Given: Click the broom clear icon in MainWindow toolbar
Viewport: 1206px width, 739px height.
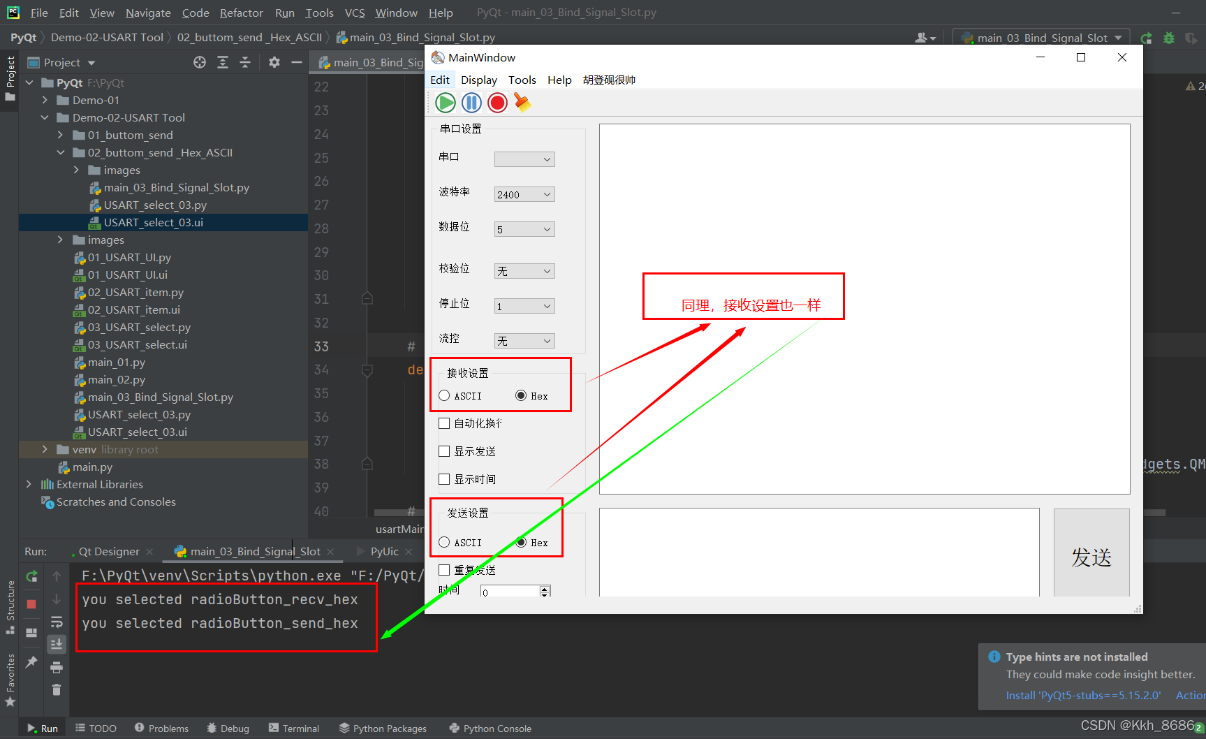Looking at the screenshot, I should point(522,103).
